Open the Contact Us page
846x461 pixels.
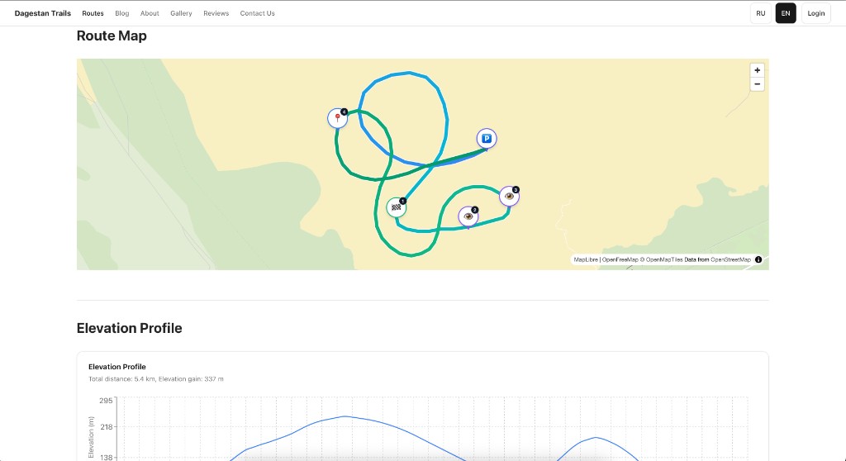[x=258, y=13]
